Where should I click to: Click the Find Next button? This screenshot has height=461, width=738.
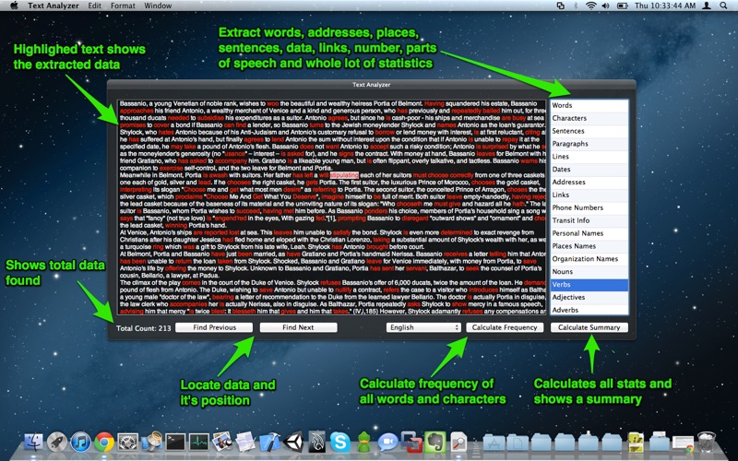click(298, 327)
